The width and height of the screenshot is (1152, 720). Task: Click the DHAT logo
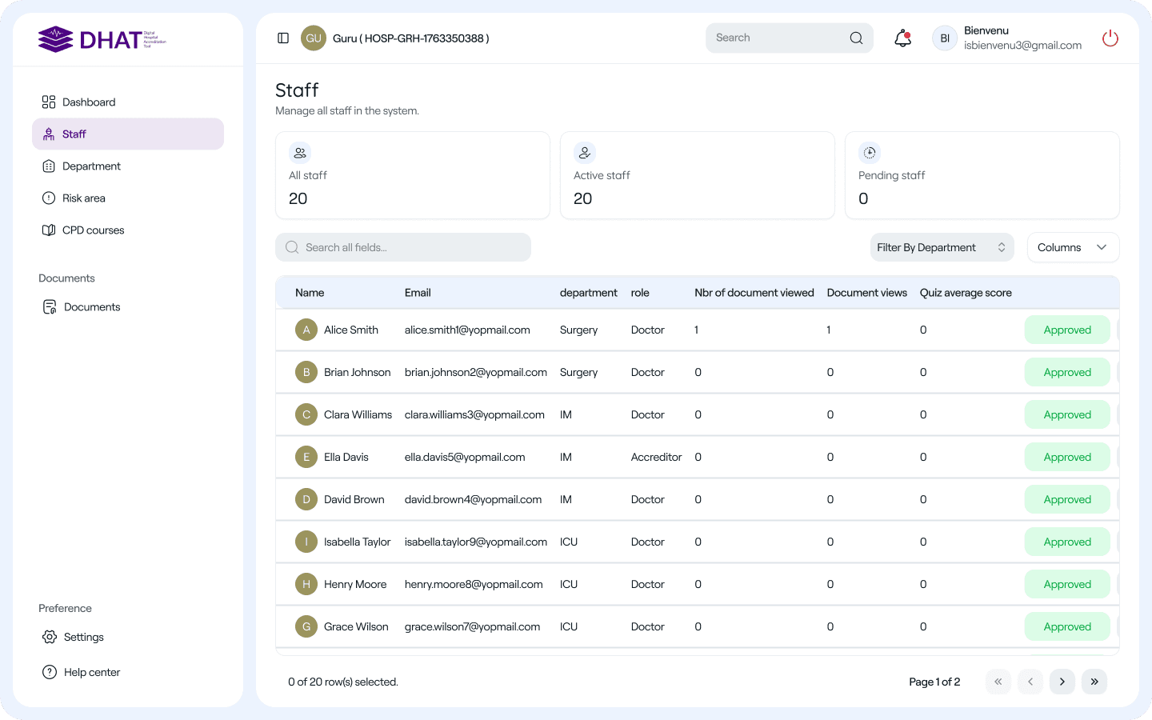pos(102,39)
